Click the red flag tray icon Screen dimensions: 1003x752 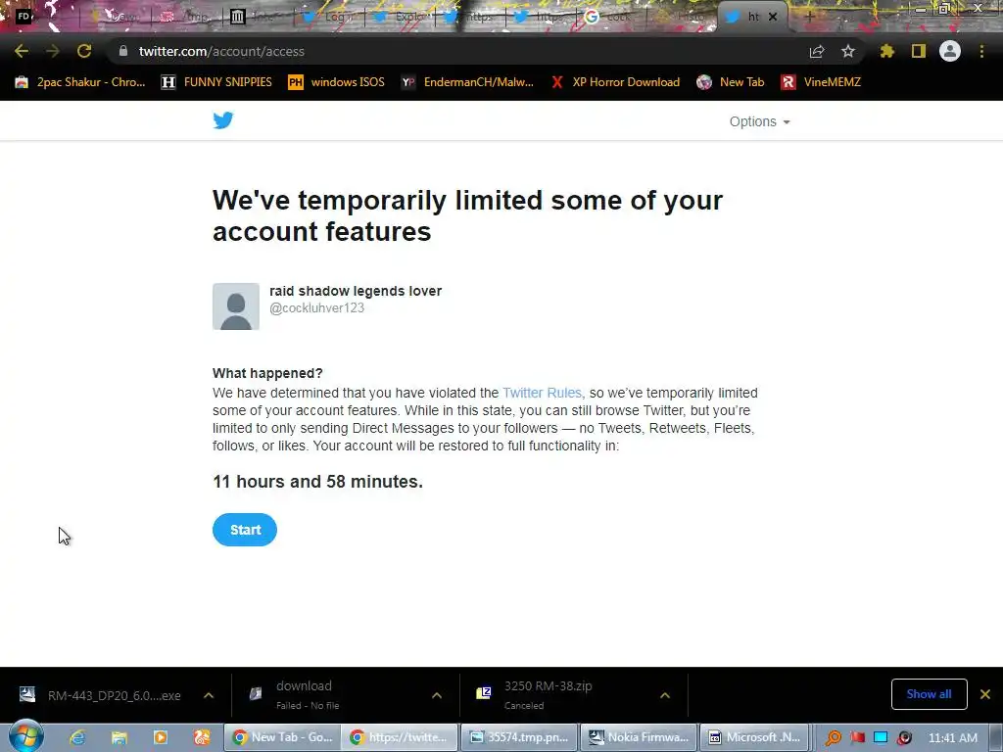[x=857, y=737]
